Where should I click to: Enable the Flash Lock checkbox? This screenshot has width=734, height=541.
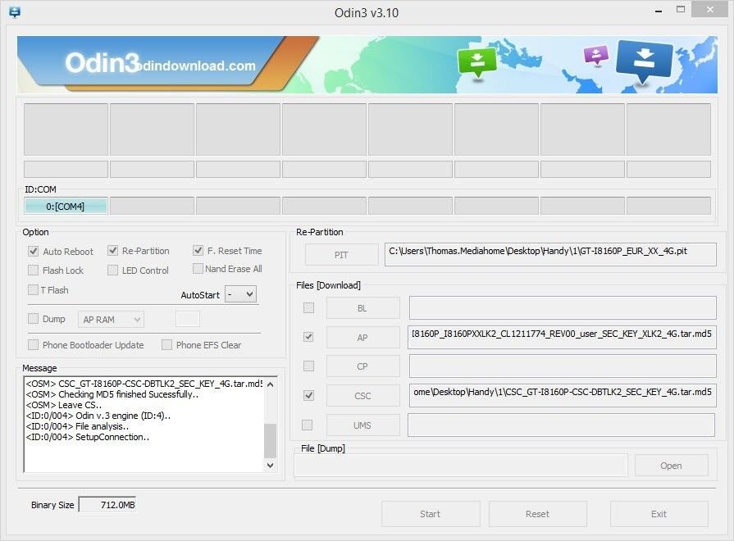(34, 270)
